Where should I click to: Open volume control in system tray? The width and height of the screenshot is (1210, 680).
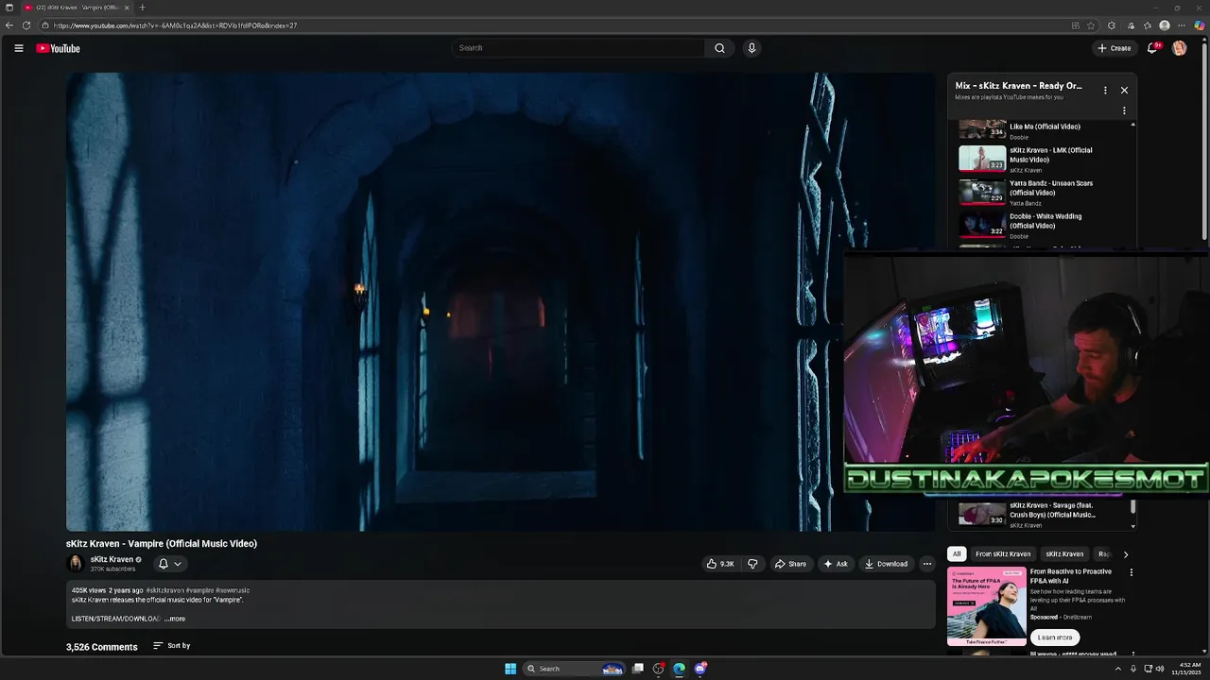[x=1160, y=669]
